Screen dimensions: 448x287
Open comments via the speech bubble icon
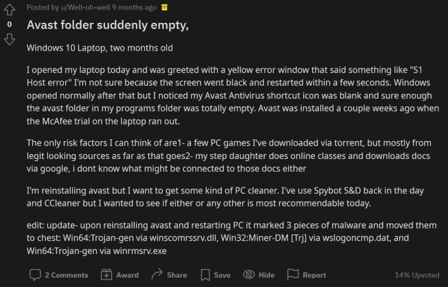[35, 275]
